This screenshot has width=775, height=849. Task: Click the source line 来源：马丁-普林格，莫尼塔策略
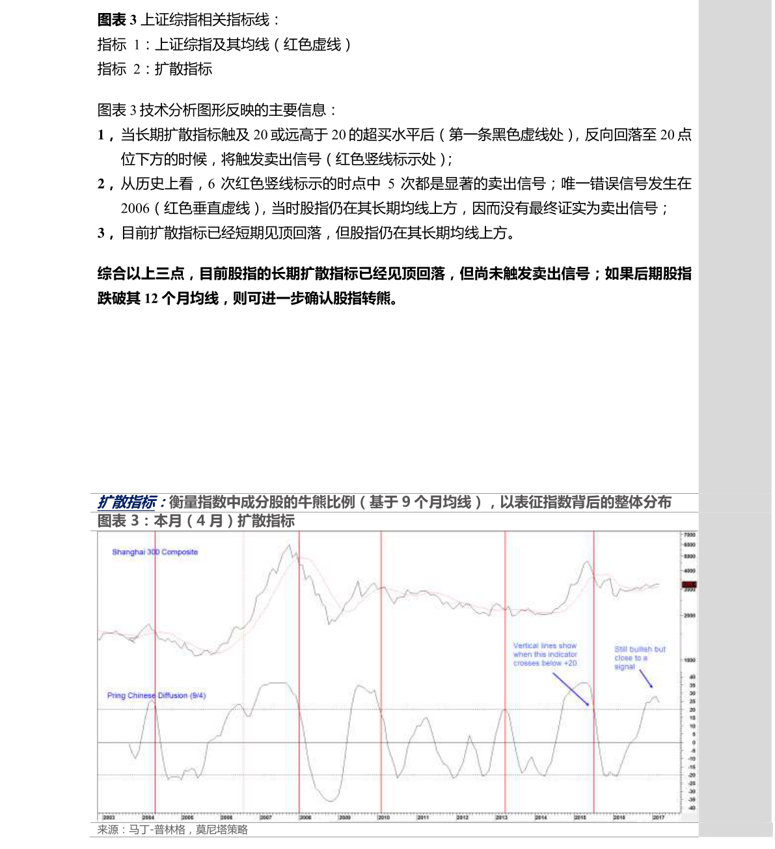pos(172,829)
